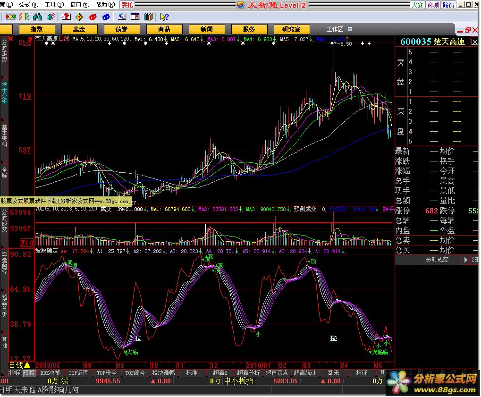Image resolution: width=481 pixels, height=397 pixels.
Task: Click the books library toolbar icon
Action: click(149, 17)
